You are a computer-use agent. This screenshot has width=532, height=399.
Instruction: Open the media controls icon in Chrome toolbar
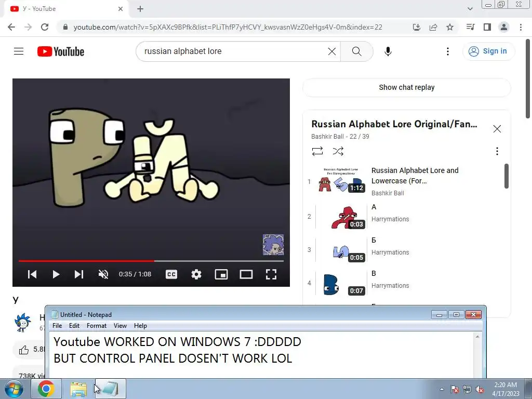click(x=470, y=27)
